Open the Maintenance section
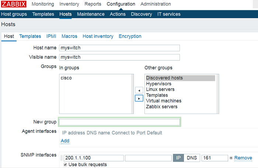258x168 pixels. [x=91, y=14]
